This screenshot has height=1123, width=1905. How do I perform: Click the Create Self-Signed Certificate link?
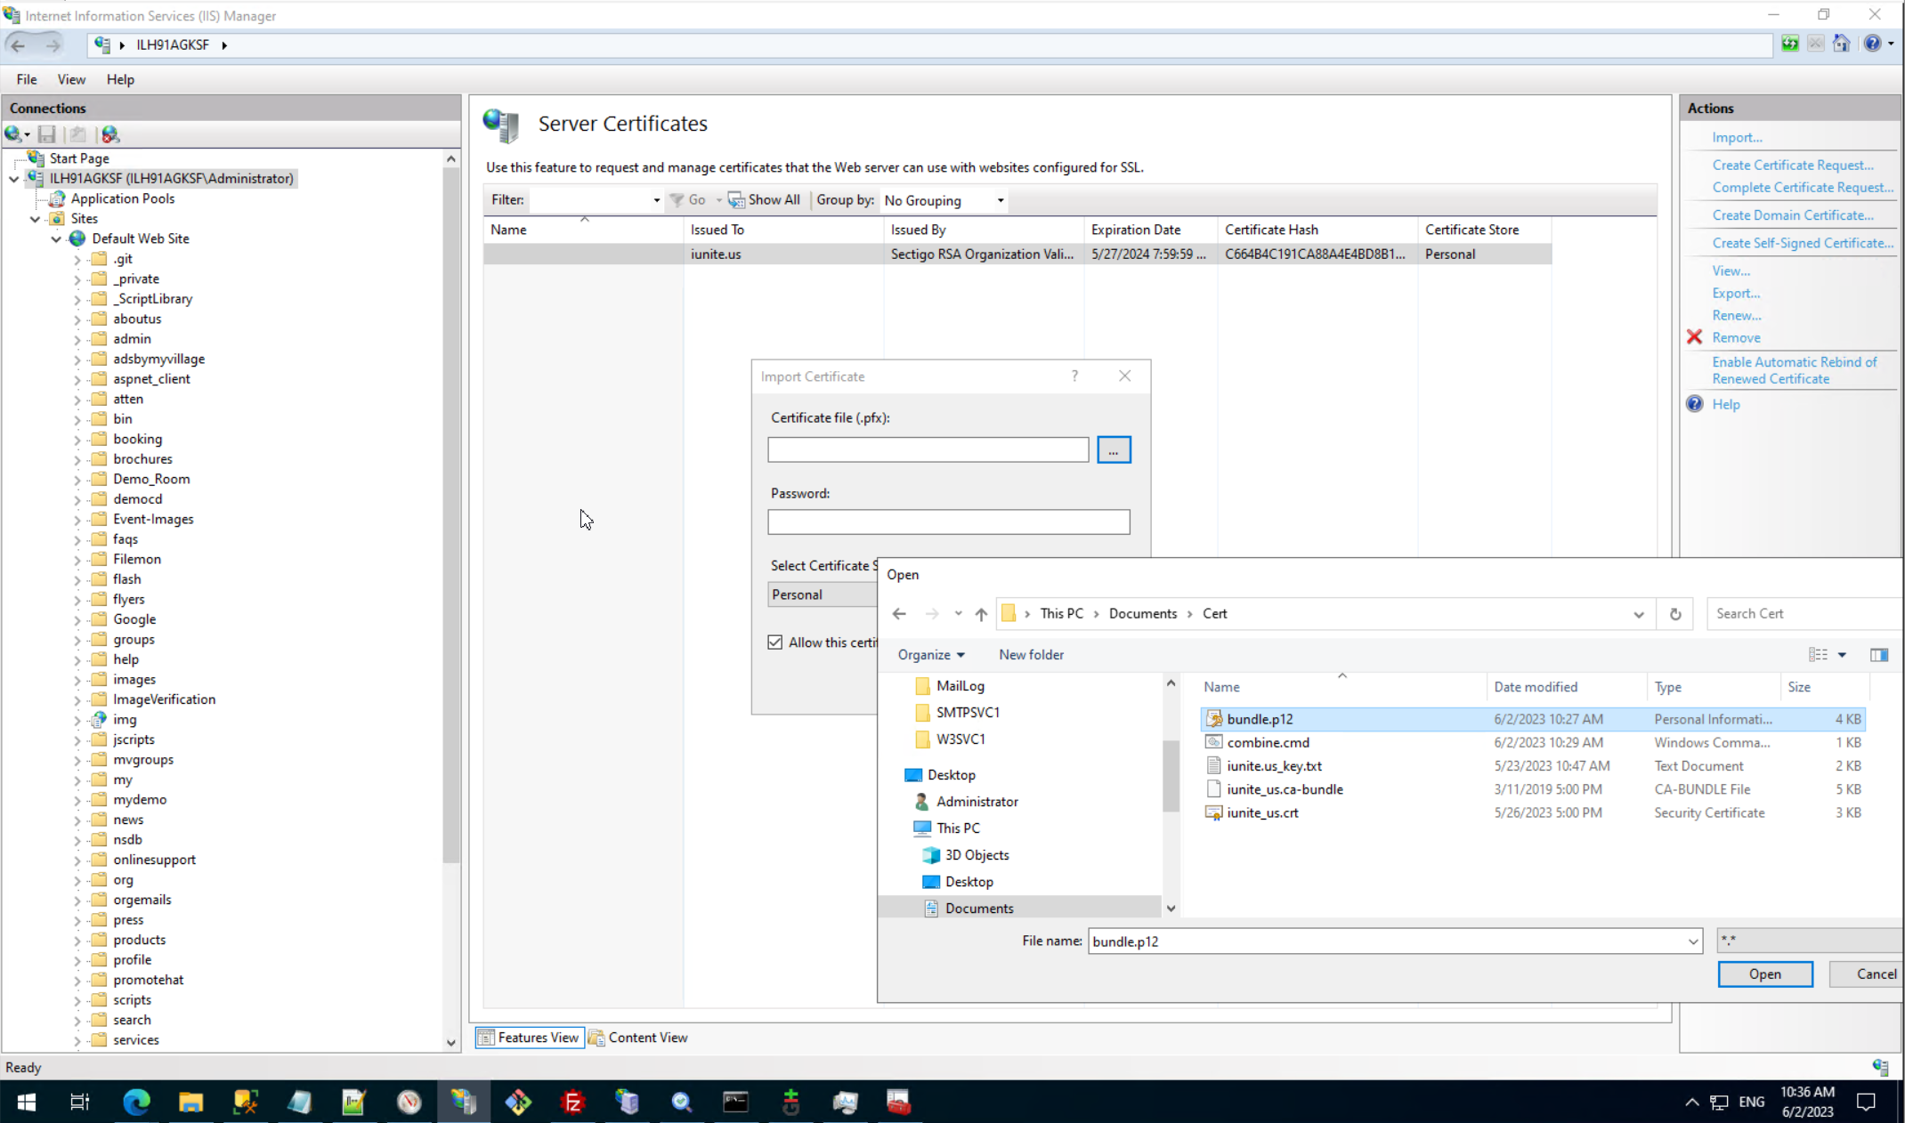tap(1802, 243)
